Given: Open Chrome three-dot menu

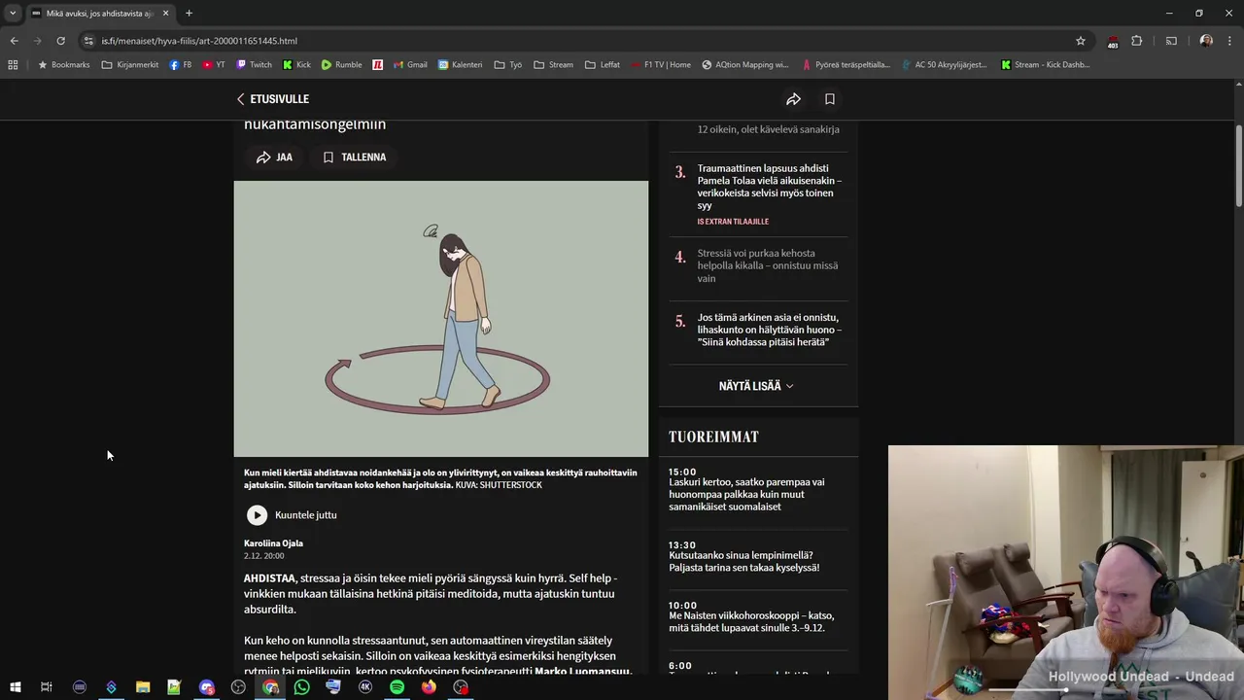Looking at the screenshot, I should click(1229, 41).
